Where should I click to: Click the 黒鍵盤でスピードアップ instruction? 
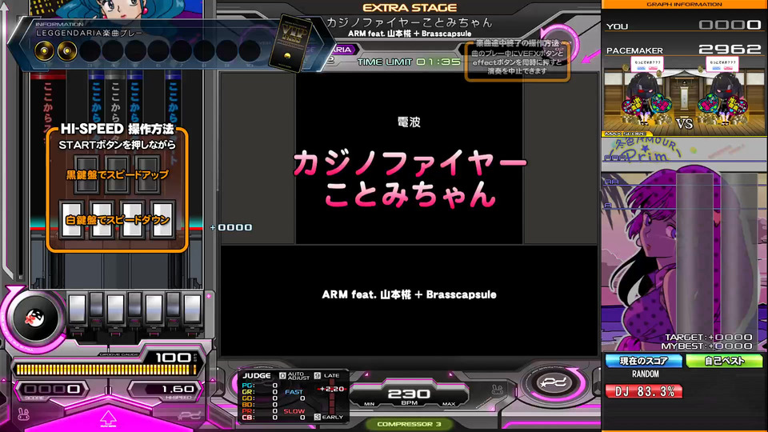[117, 175]
